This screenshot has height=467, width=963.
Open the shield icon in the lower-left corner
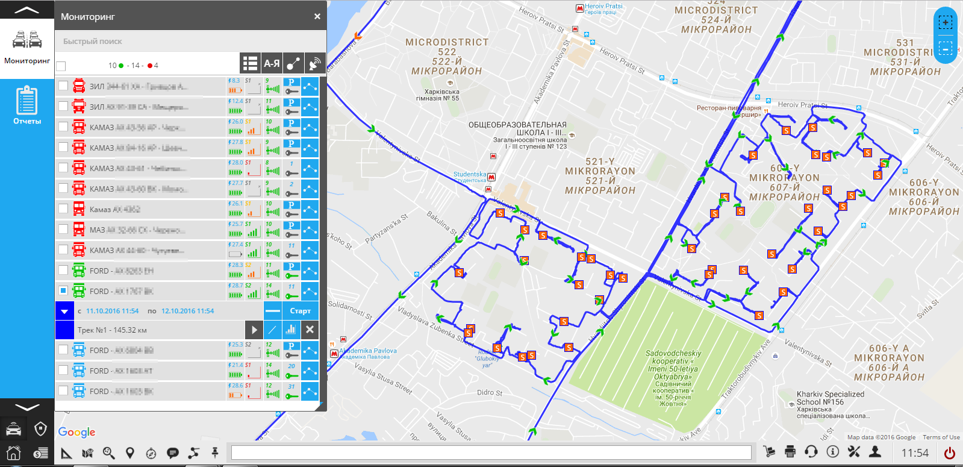40,429
